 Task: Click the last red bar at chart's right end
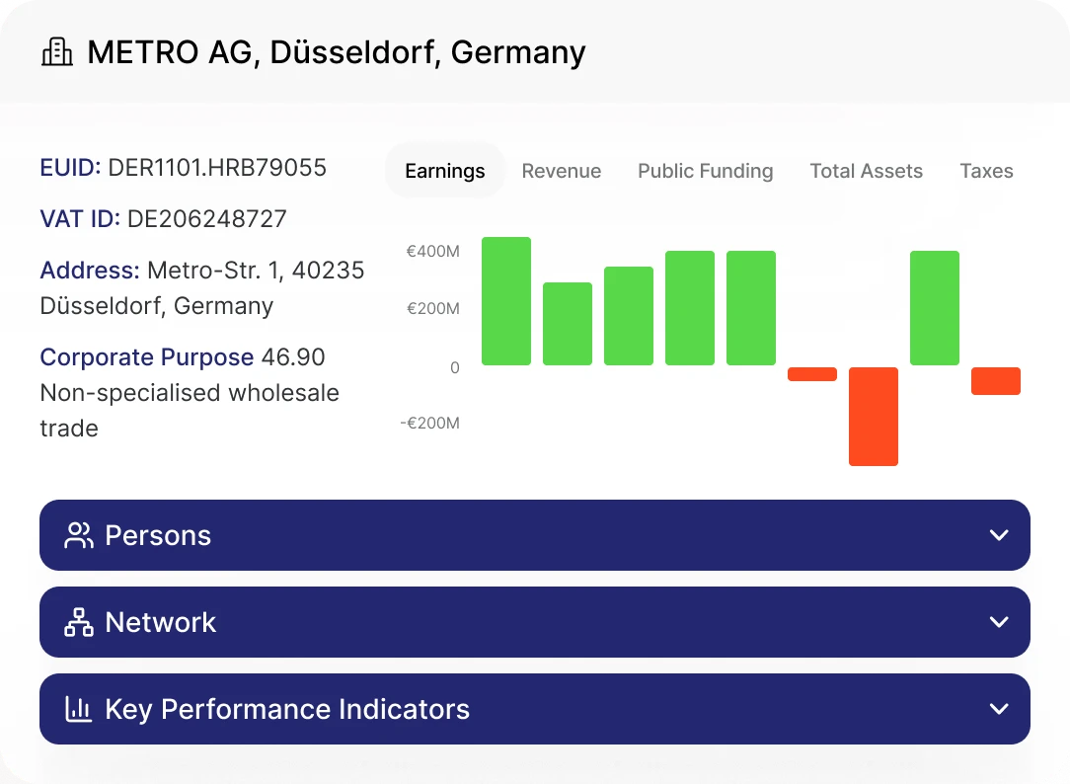(995, 381)
